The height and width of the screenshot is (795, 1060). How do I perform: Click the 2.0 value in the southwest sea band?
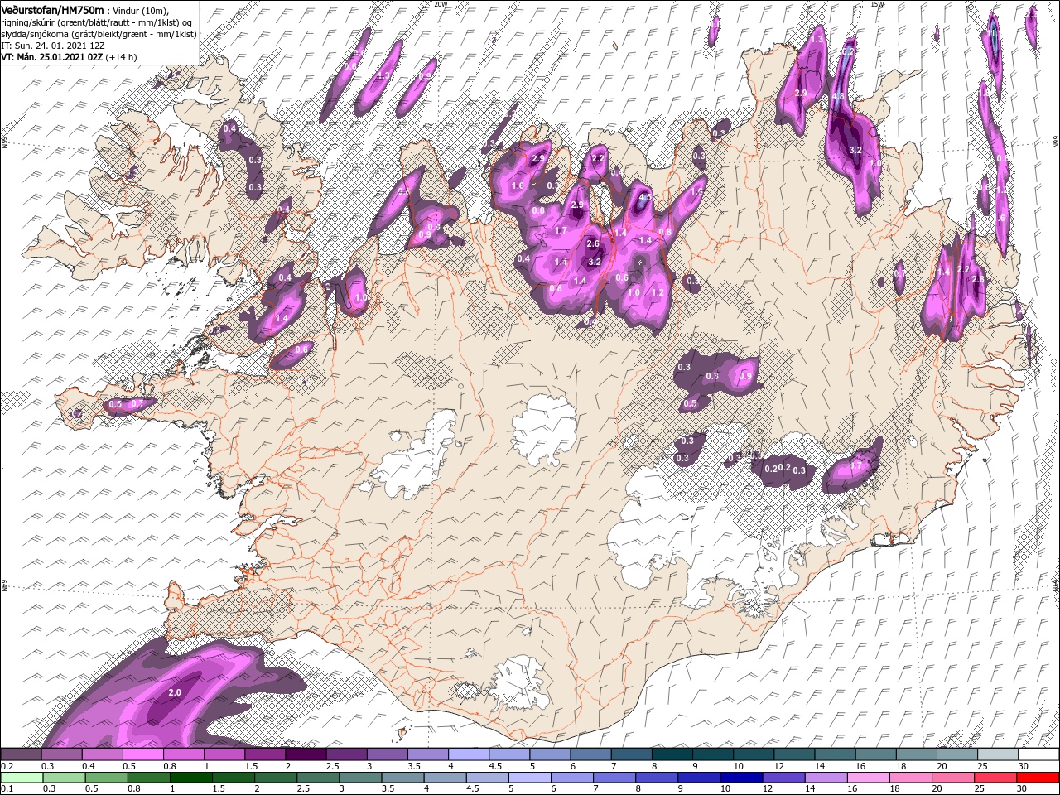pos(175,692)
